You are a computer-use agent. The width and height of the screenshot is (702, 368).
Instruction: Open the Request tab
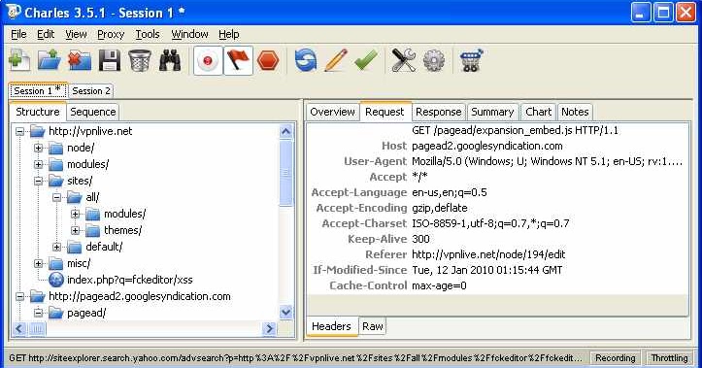click(384, 112)
